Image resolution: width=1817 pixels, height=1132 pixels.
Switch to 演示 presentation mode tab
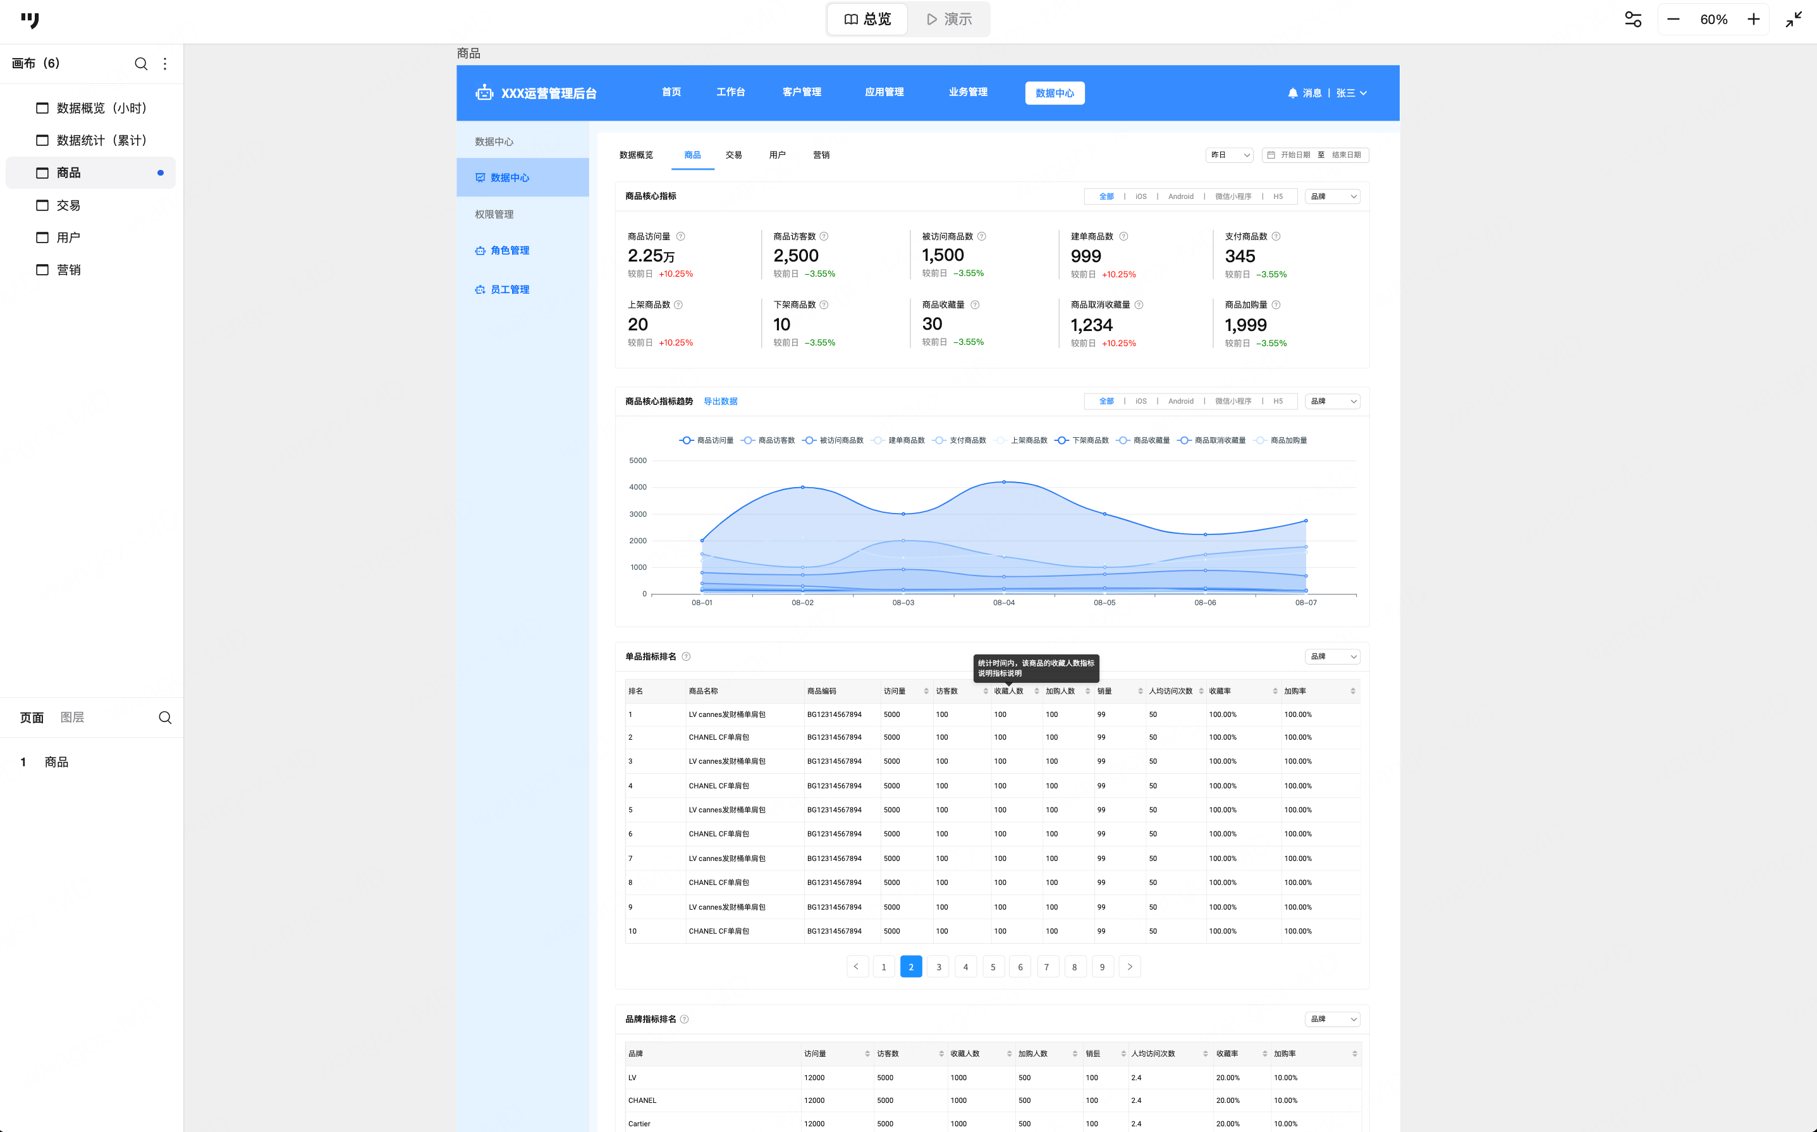pos(948,20)
